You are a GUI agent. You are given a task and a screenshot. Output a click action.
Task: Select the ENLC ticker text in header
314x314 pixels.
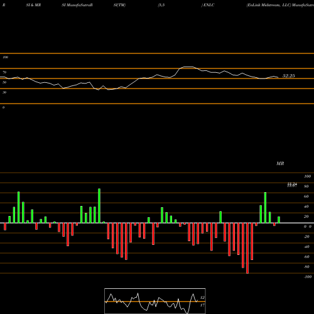click(208, 5)
